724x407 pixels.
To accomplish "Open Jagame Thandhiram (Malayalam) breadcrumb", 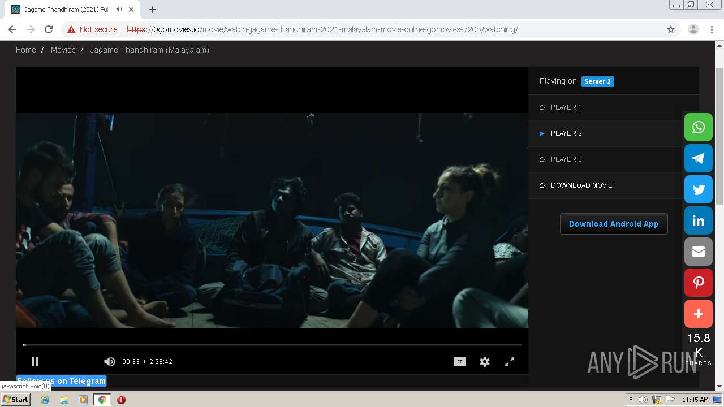I will click(150, 50).
